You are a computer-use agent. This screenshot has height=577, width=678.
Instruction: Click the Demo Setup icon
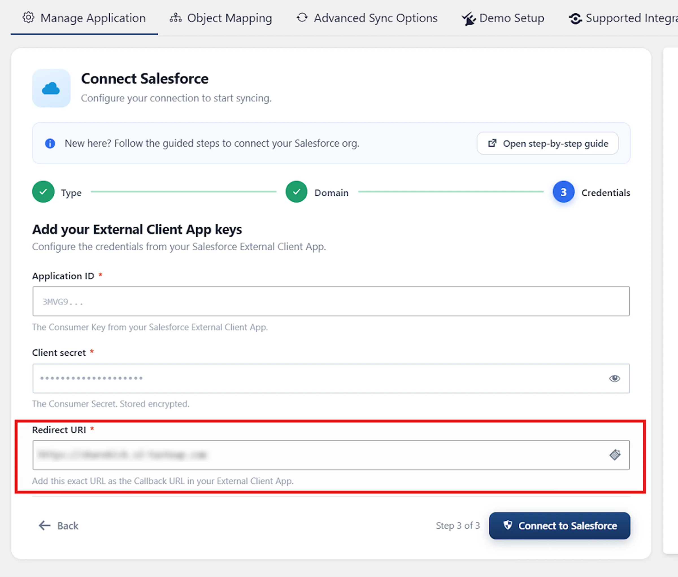(469, 19)
